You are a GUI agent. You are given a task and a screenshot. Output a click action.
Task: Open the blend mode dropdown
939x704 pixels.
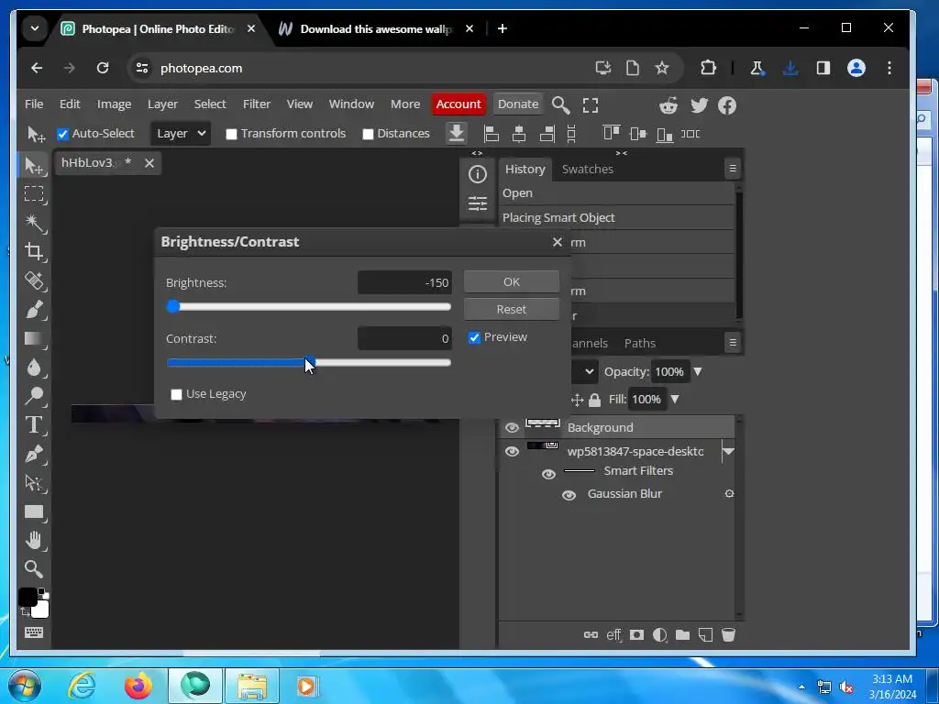click(584, 372)
